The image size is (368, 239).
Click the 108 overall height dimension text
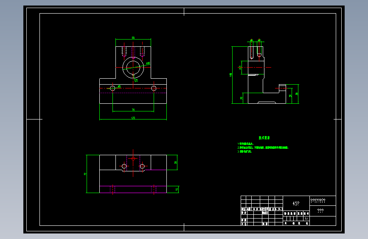231,74
